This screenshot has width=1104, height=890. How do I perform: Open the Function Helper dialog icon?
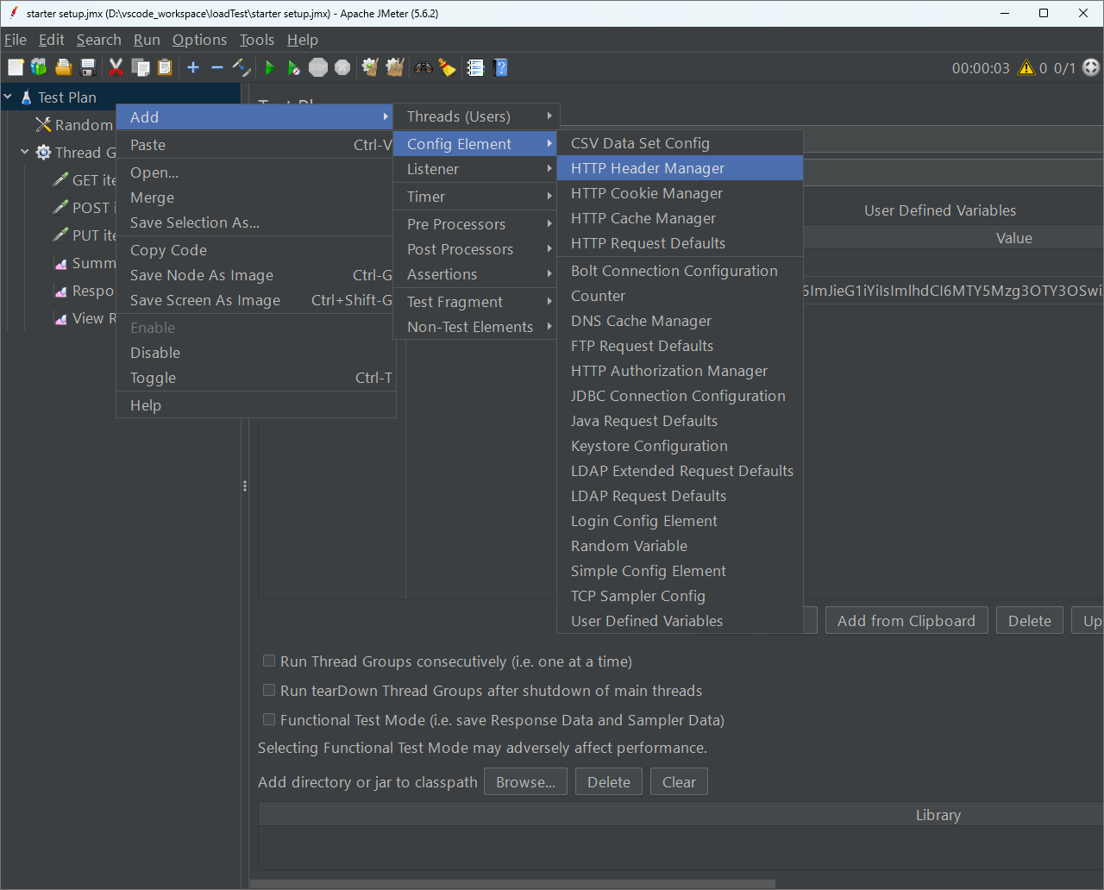[475, 67]
